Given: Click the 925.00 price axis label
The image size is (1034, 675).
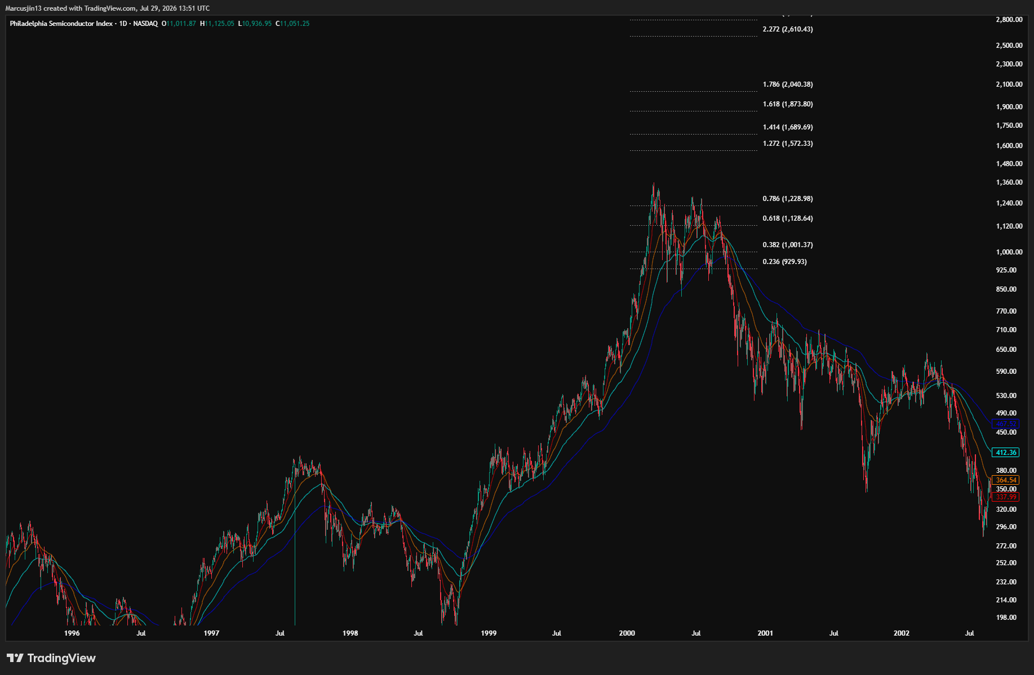Looking at the screenshot, I should pos(1006,270).
